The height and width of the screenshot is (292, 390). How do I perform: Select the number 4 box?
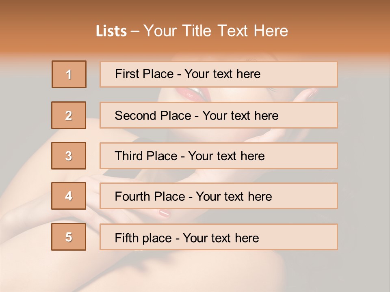click(x=69, y=196)
